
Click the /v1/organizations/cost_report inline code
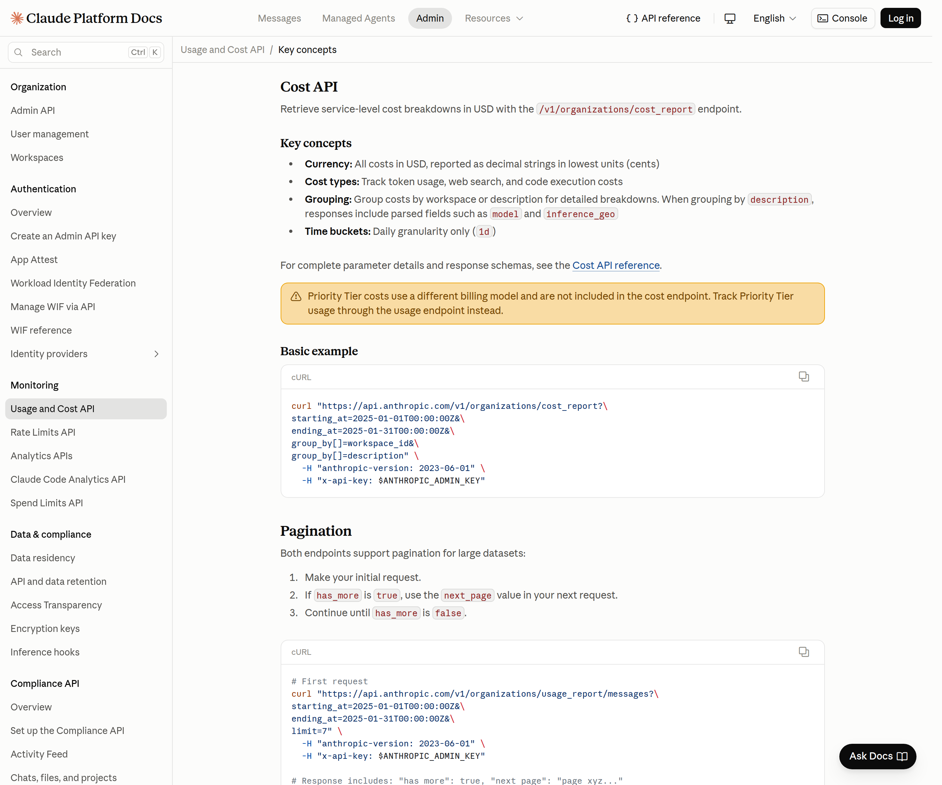pos(622,110)
